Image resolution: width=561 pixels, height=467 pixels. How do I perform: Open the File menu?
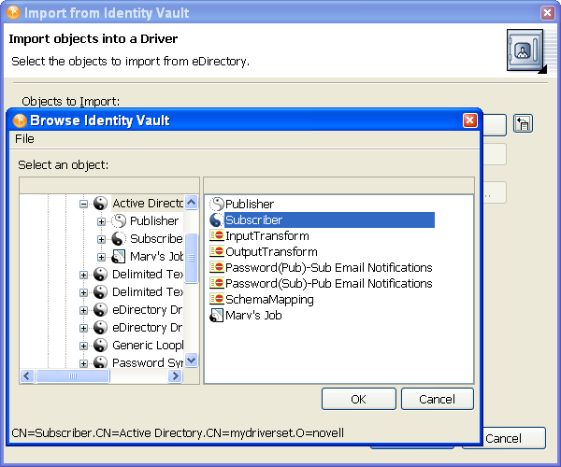(24, 138)
